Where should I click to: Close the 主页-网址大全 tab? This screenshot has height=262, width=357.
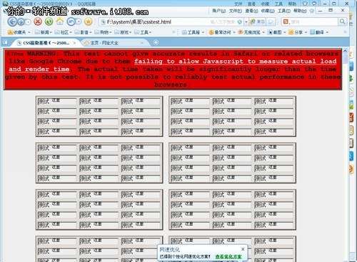coord(142,43)
